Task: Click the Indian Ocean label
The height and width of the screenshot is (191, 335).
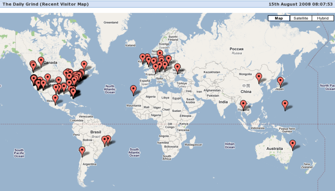Action: click(x=229, y=145)
